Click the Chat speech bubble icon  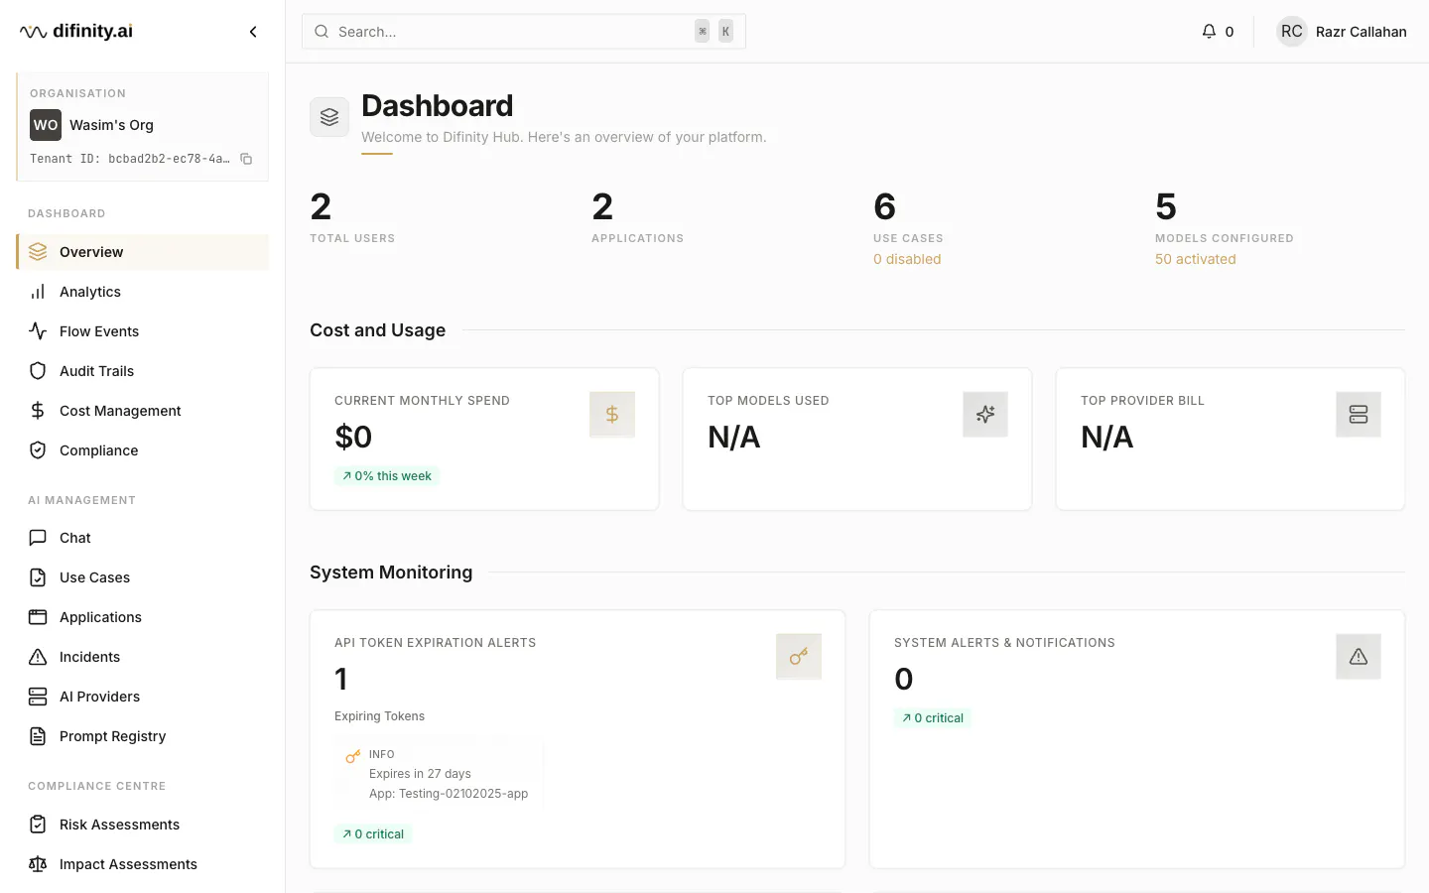click(x=38, y=538)
